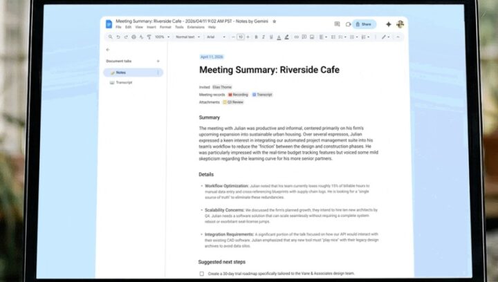Open the Insert menu
Viewport: 498px width, 282px height.
pyautogui.click(x=151, y=27)
